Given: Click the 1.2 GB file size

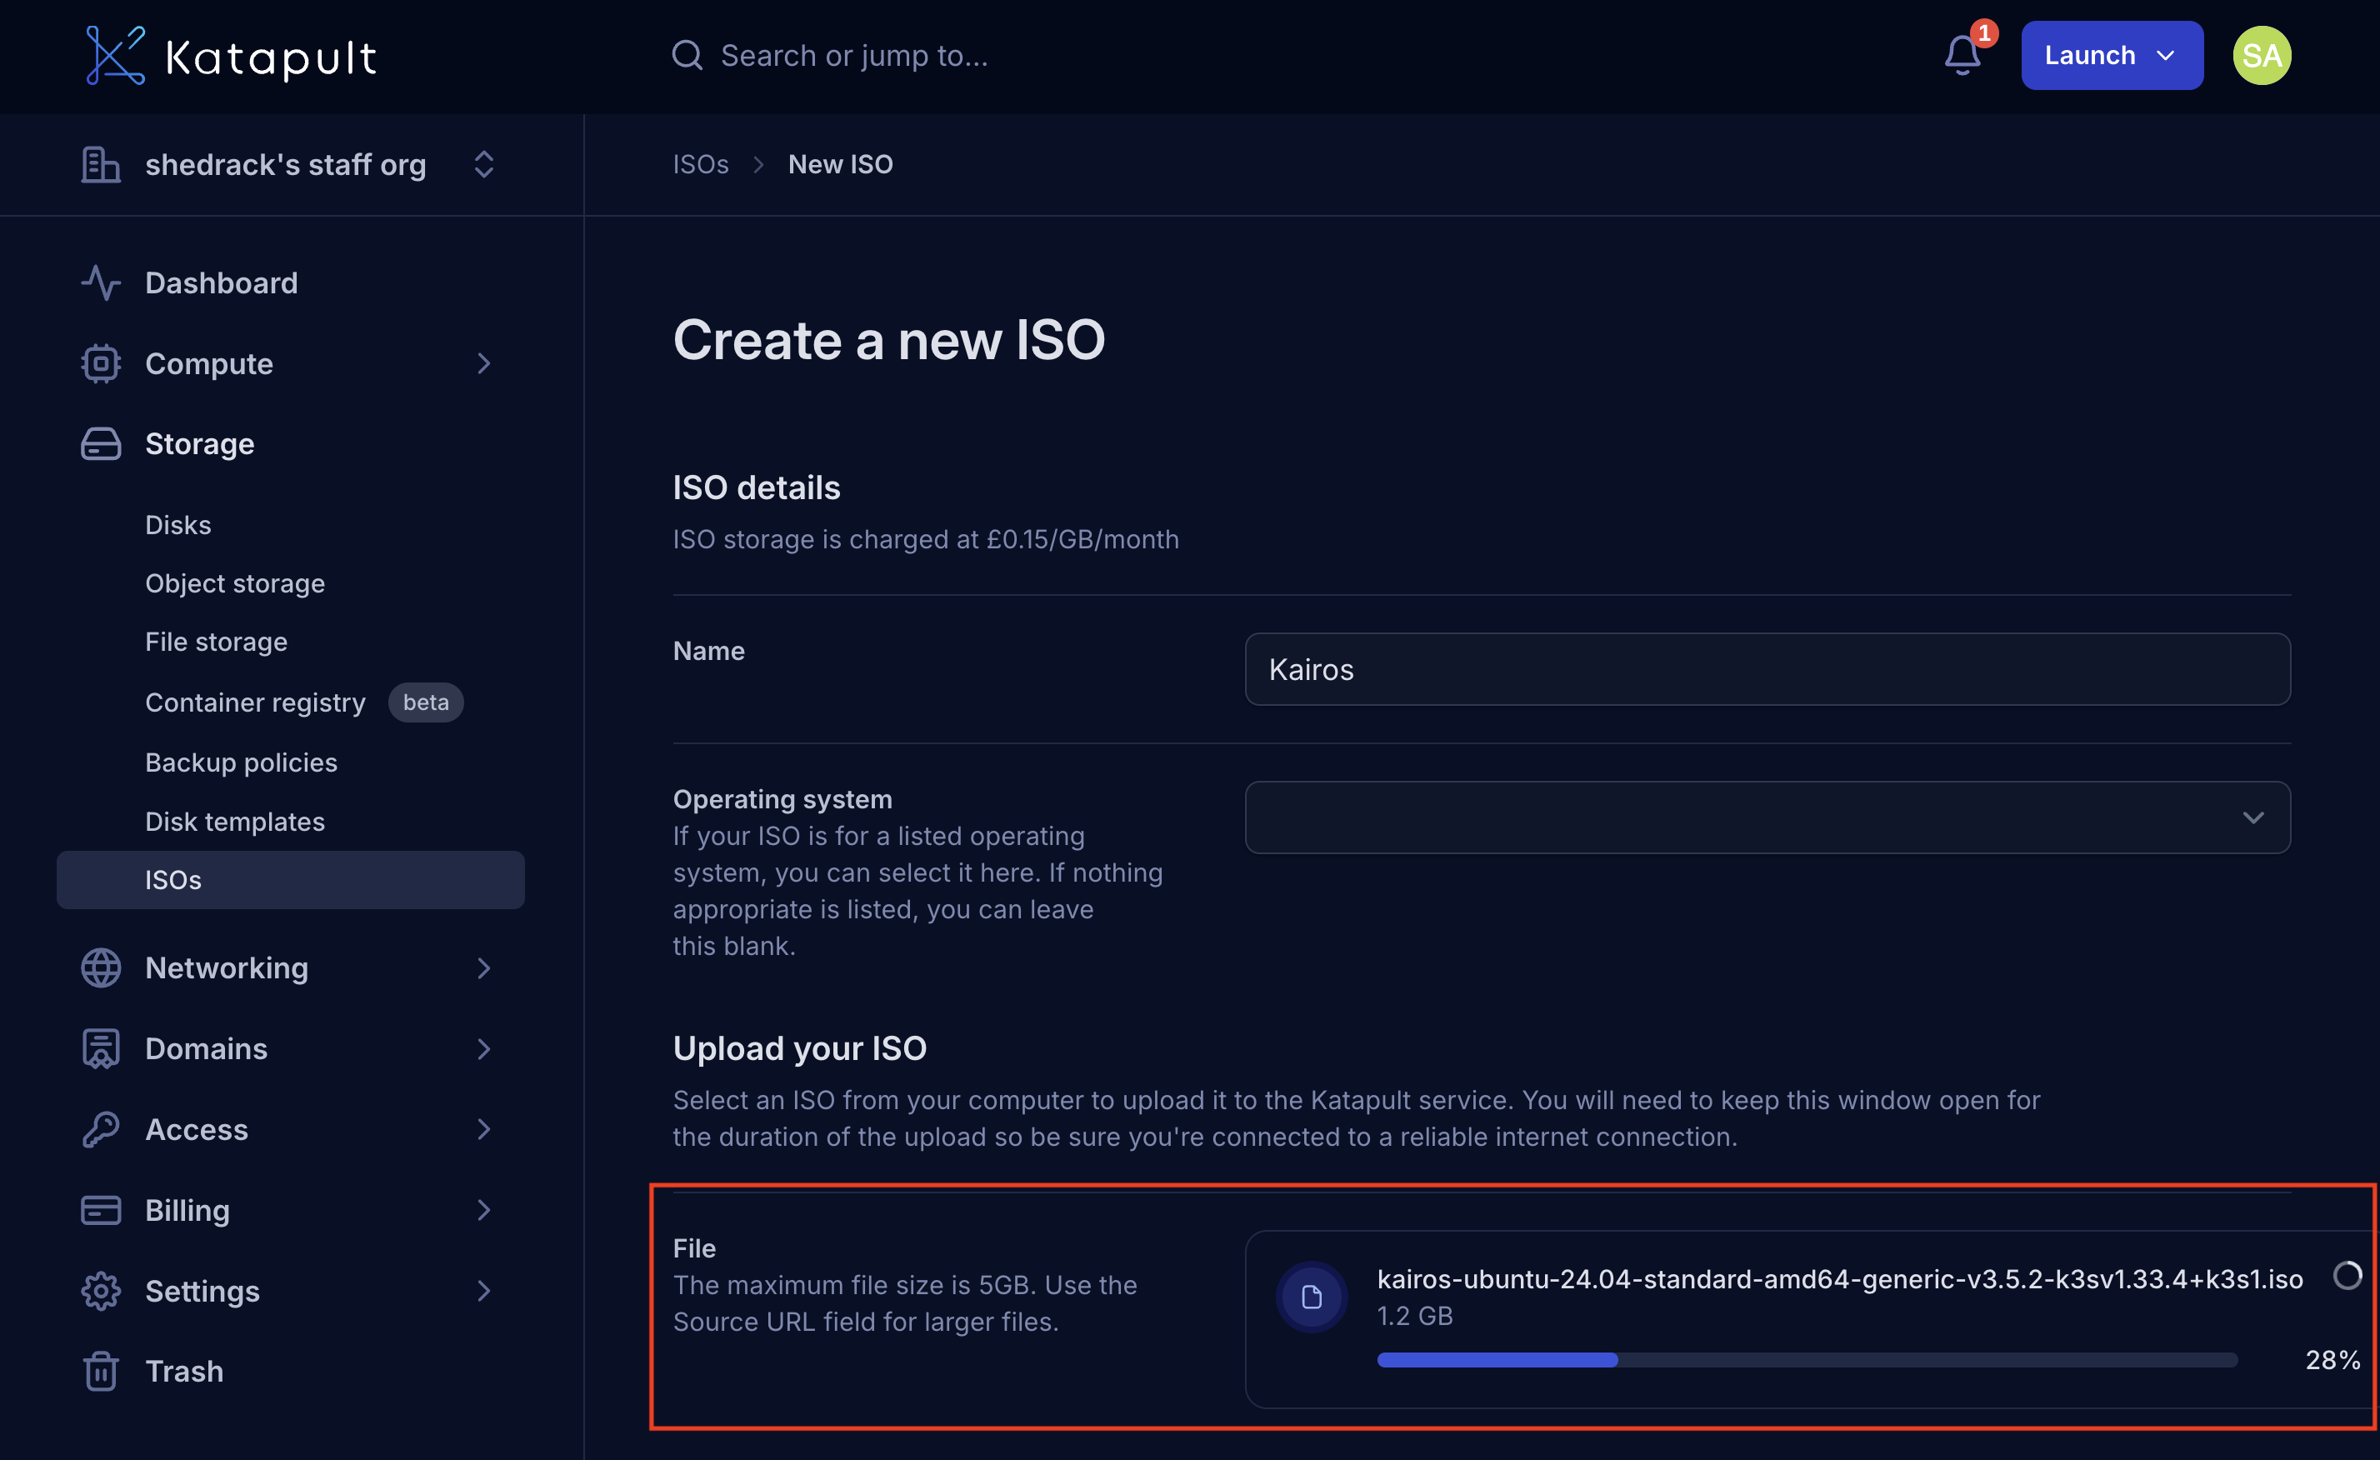Looking at the screenshot, I should pyautogui.click(x=1414, y=1316).
